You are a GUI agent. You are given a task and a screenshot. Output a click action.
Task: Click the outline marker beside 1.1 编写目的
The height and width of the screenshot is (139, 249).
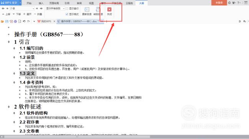tap(14, 48)
